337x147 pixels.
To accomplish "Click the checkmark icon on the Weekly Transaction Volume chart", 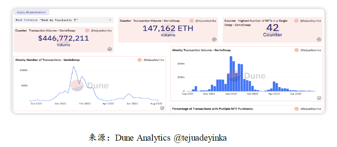I will pyautogui.click(x=319, y=98).
